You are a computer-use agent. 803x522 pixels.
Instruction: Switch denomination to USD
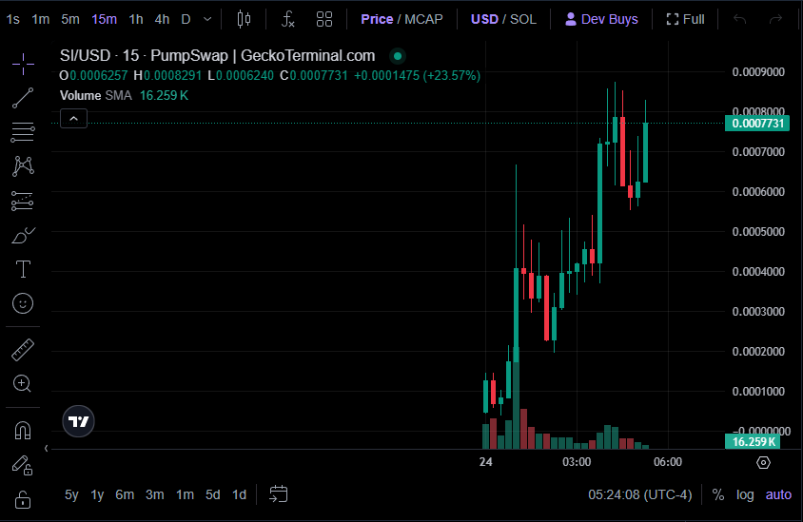484,19
